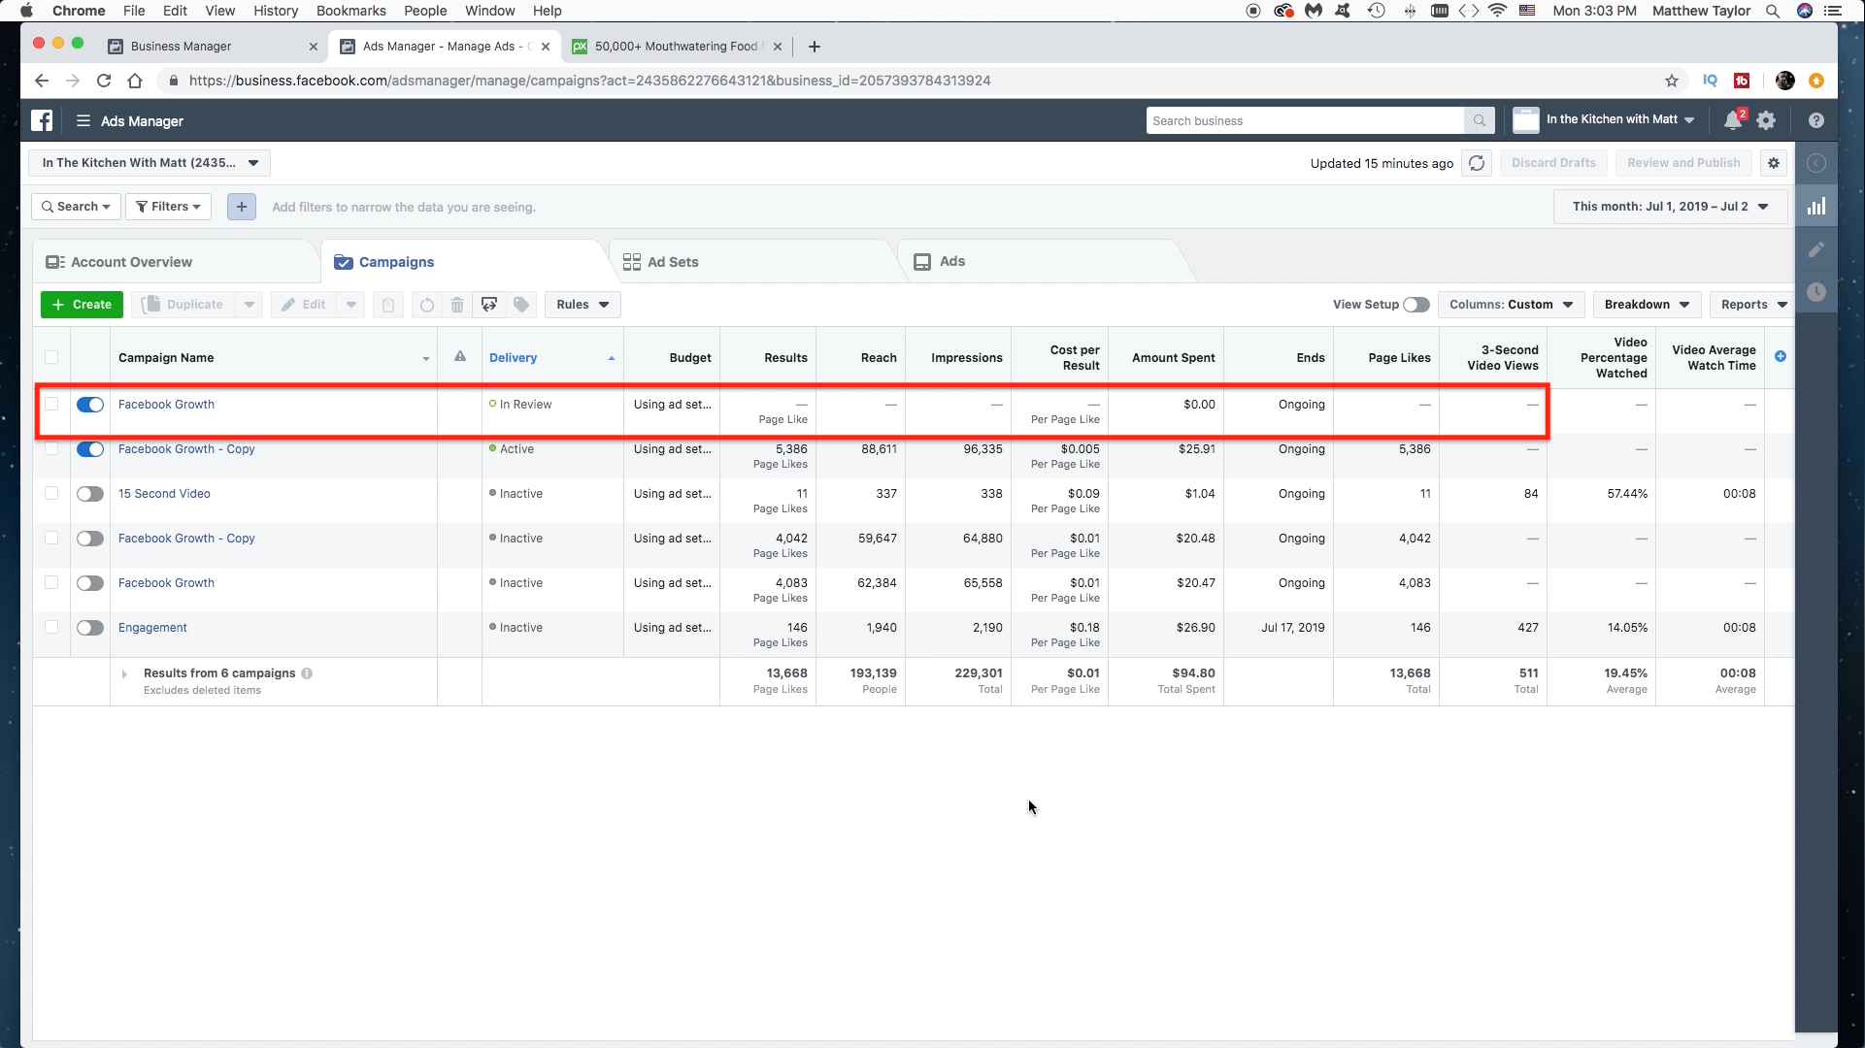
Task: Open the help question mark icon
Action: pos(1815,120)
